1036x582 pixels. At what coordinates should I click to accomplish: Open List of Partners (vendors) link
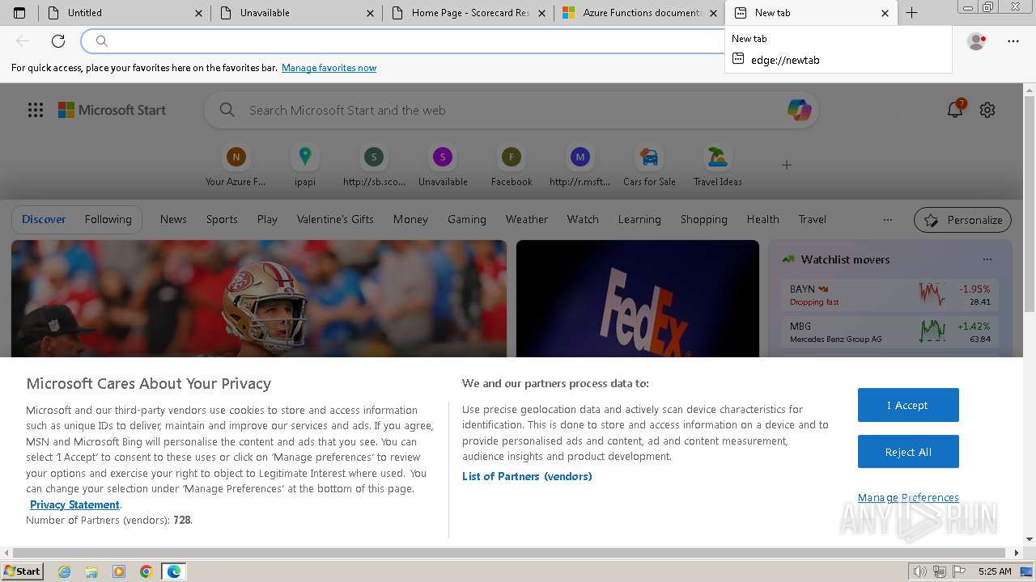(x=527, y=476)
